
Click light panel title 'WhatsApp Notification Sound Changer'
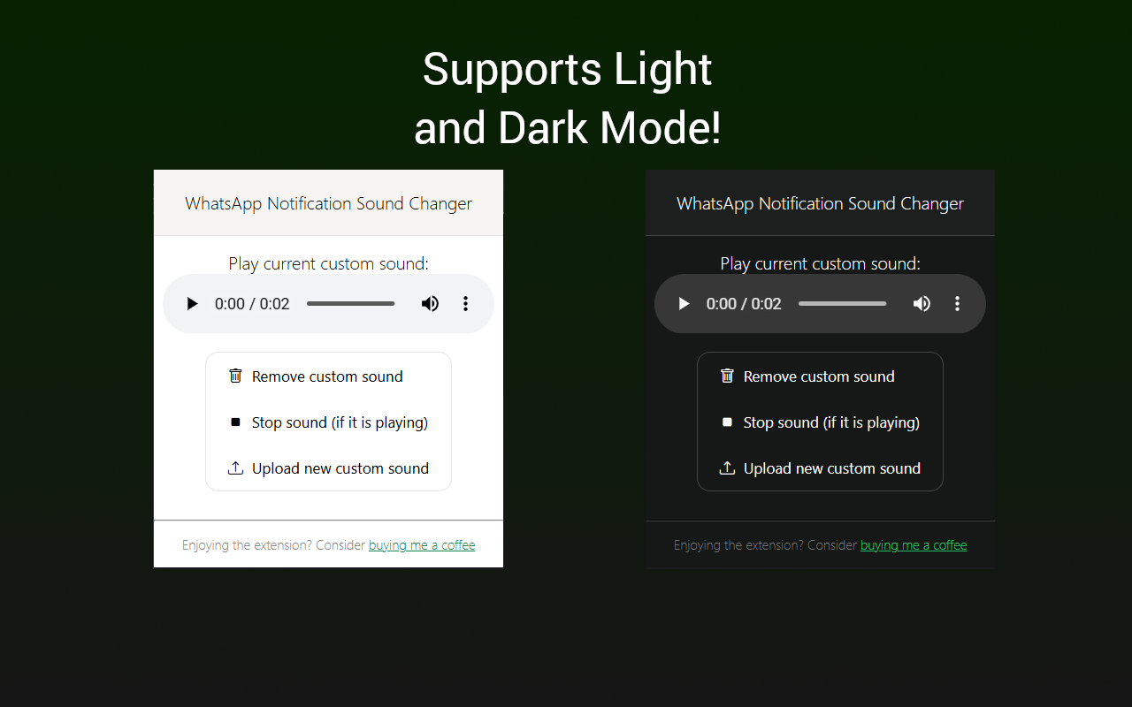tap(328, 203)
